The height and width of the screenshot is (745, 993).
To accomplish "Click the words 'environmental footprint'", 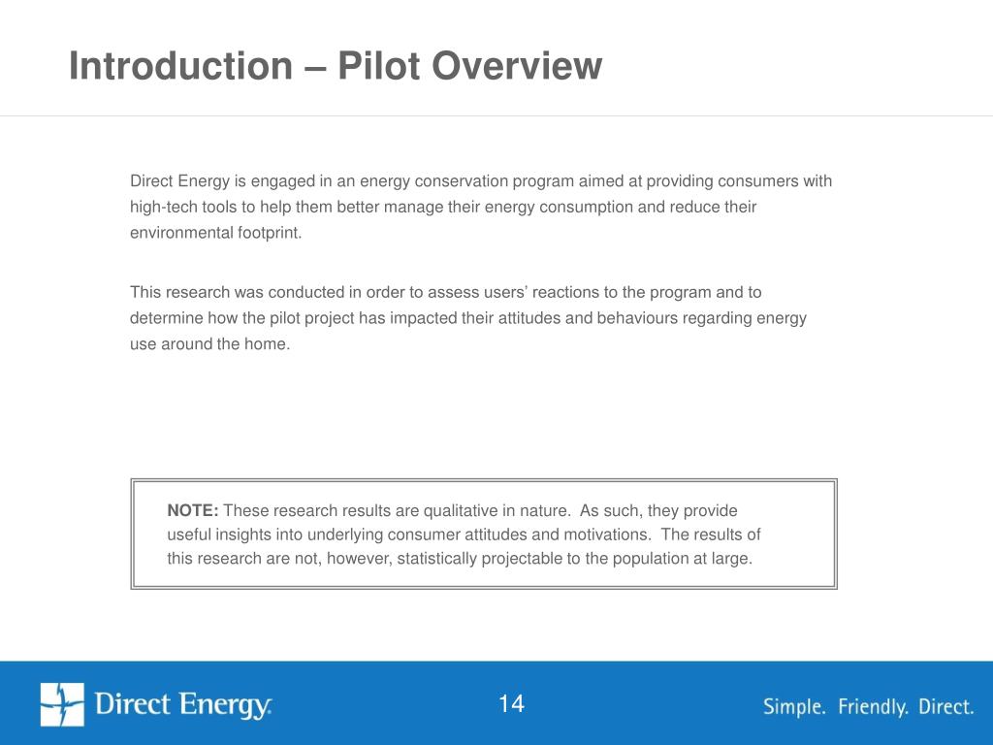I will tap(214, 233).
